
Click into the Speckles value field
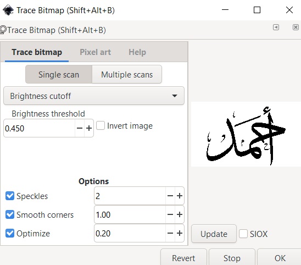click(x=130, y=196)
